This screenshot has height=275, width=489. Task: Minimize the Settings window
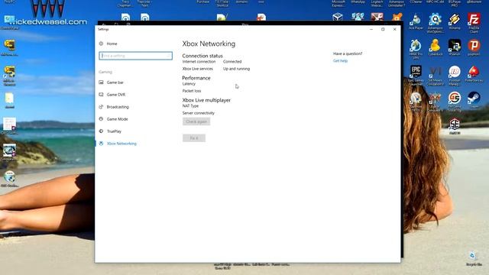coord(371,29)
